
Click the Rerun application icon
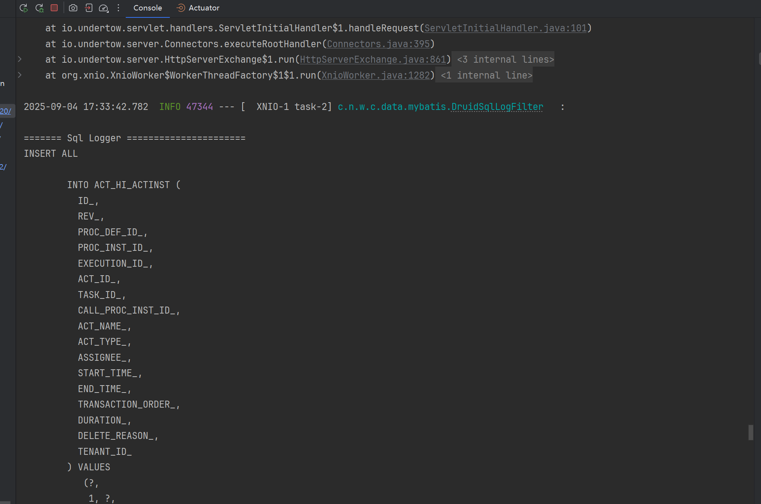pyautogui.click(x=24, y=8)
